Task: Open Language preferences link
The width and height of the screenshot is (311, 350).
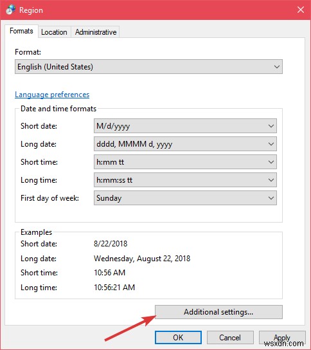Action: click(52, 95)
